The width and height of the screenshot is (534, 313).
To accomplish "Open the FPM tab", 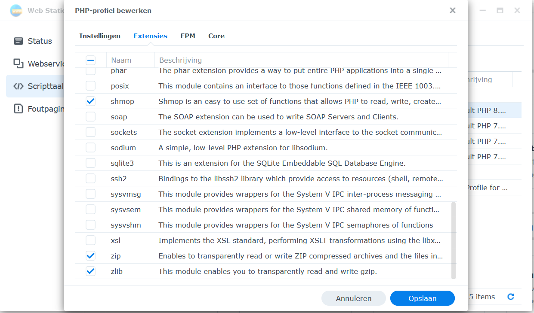I will [x=188, y=36].
